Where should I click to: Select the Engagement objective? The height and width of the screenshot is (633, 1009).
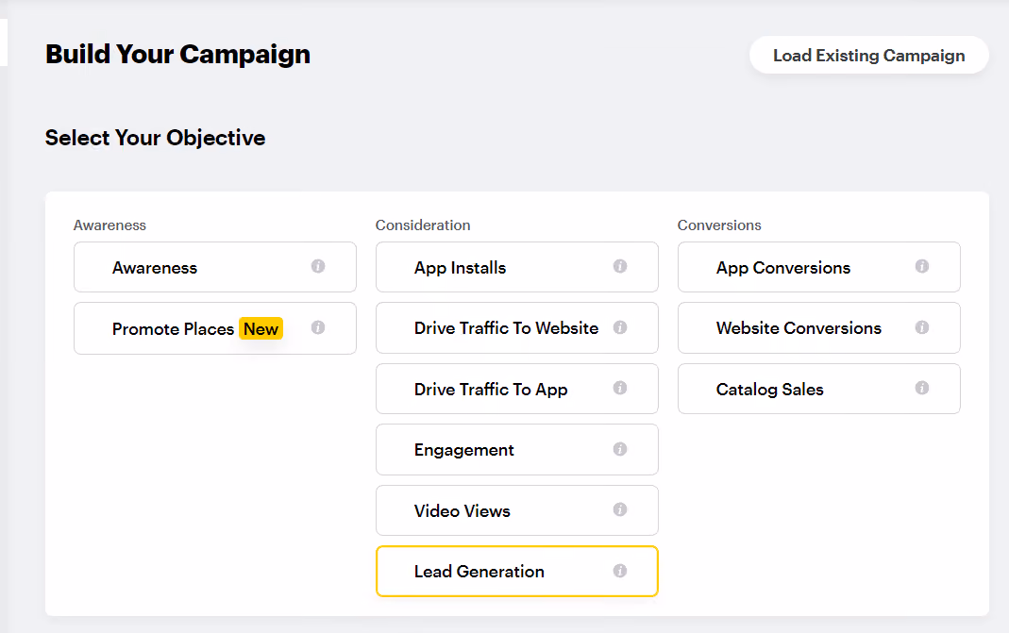(x=516, y=450)
